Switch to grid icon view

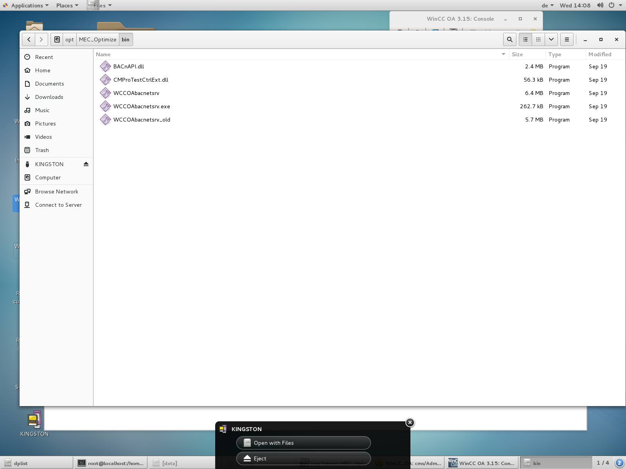(x=538, y=39)
